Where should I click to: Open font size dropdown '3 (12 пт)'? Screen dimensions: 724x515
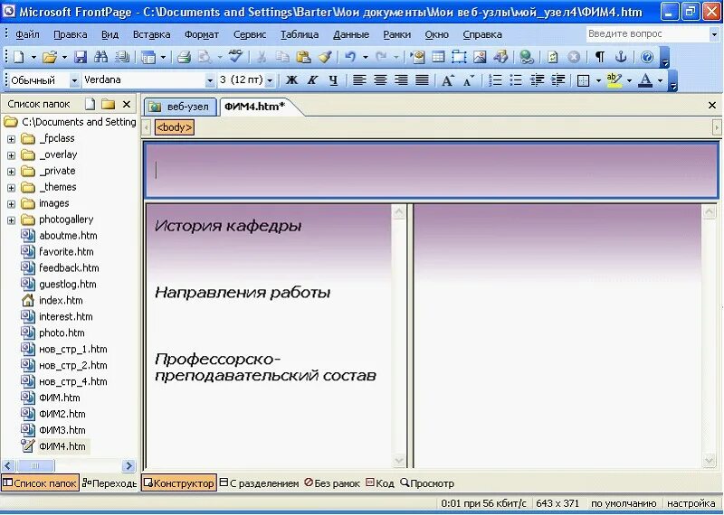[270, 80]
